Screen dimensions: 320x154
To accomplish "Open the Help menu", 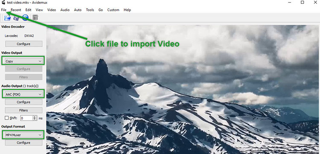I will point(127,10).
